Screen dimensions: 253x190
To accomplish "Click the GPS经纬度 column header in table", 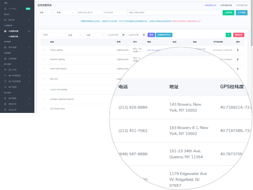I will 218,42.
